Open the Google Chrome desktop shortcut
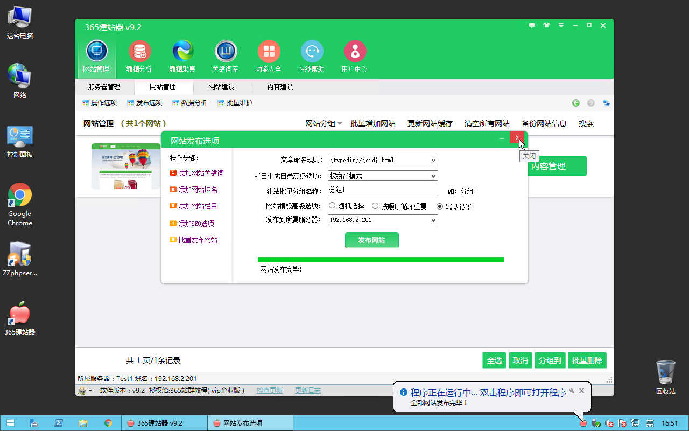Screen dimensions: 689x431 point(20,205)
